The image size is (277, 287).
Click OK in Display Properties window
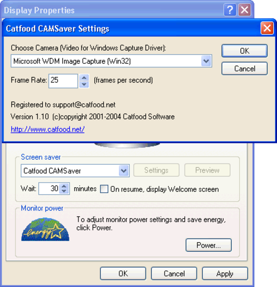pos(123,274)
